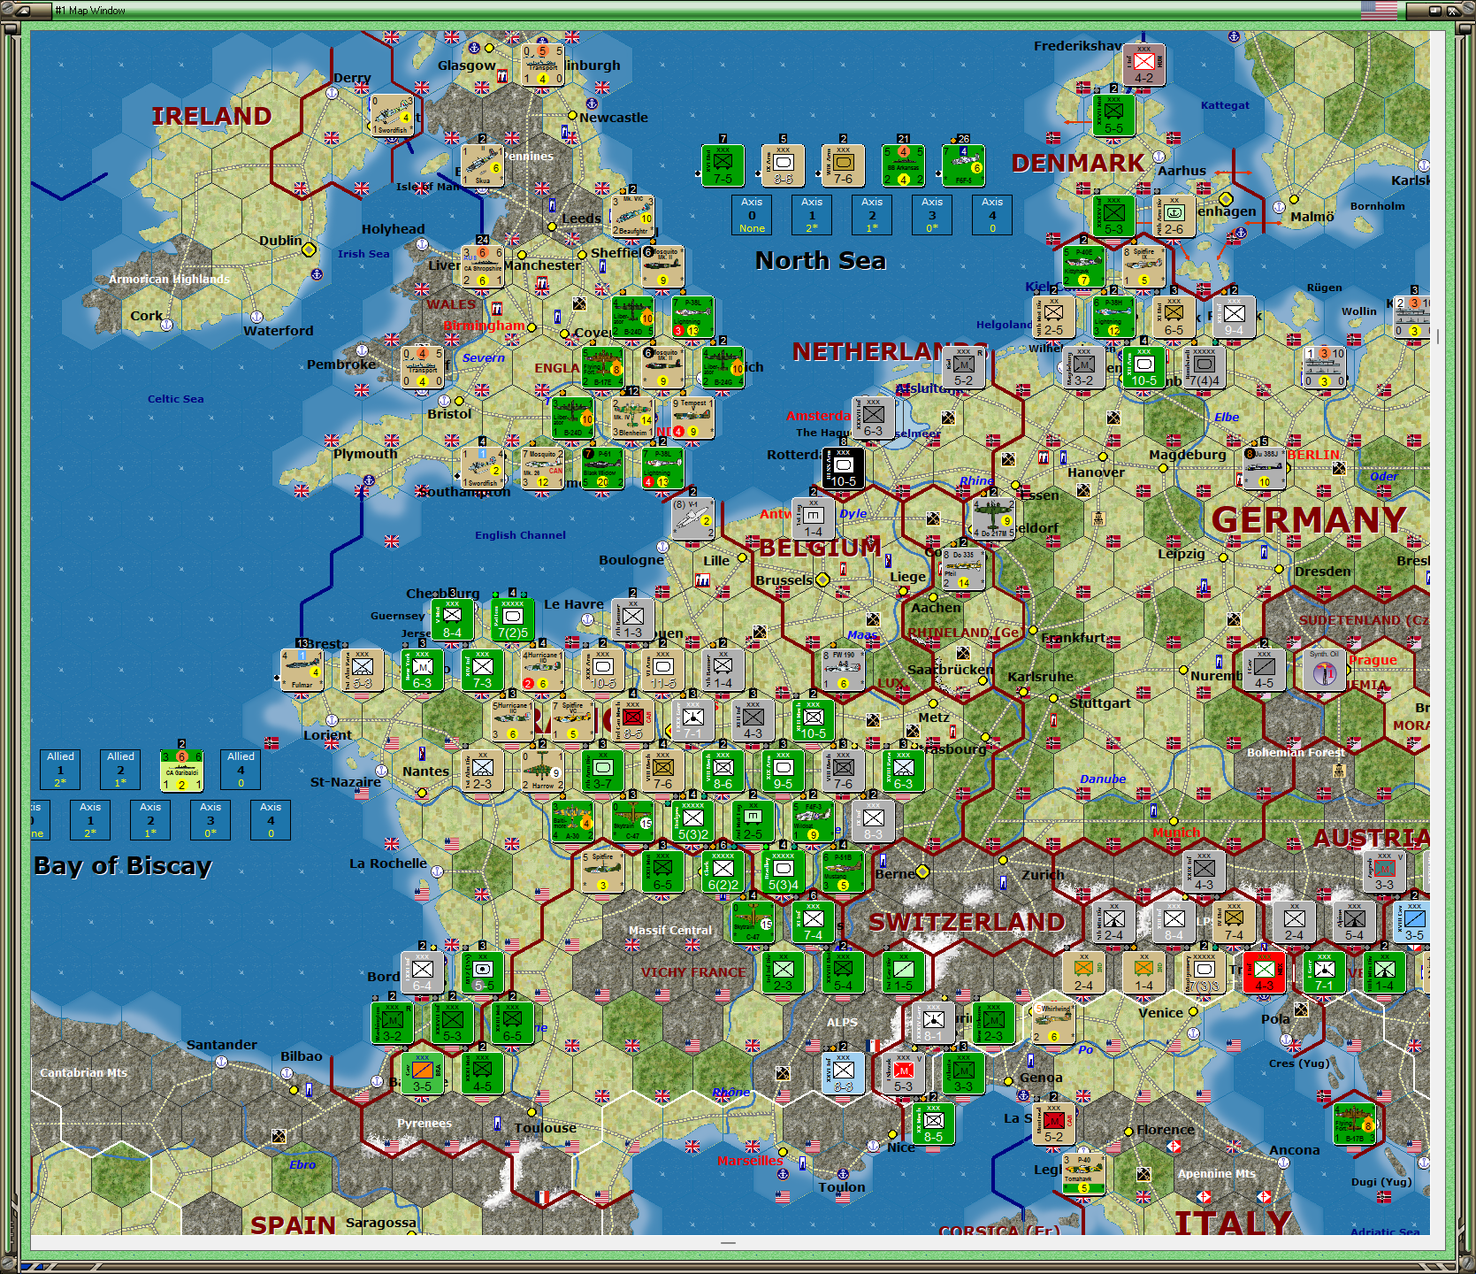The width and height of the screenshot is (1476, 1274).
Task: Click the Saragossa city label
Action: 380,1223
